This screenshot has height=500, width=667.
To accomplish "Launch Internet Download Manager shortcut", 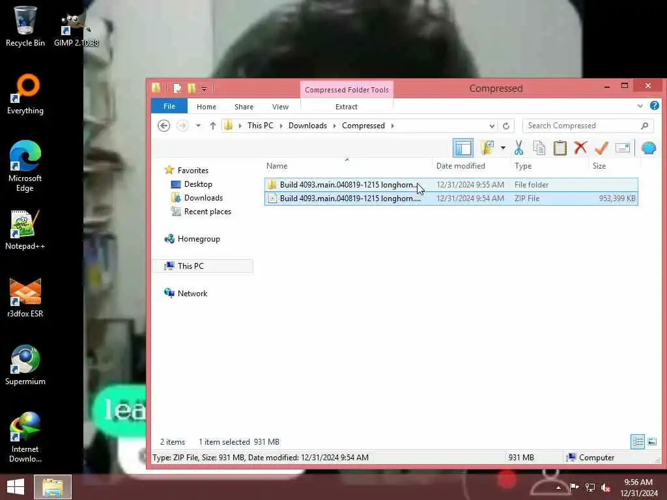I will pyautogui.click(x=25, y=437).
